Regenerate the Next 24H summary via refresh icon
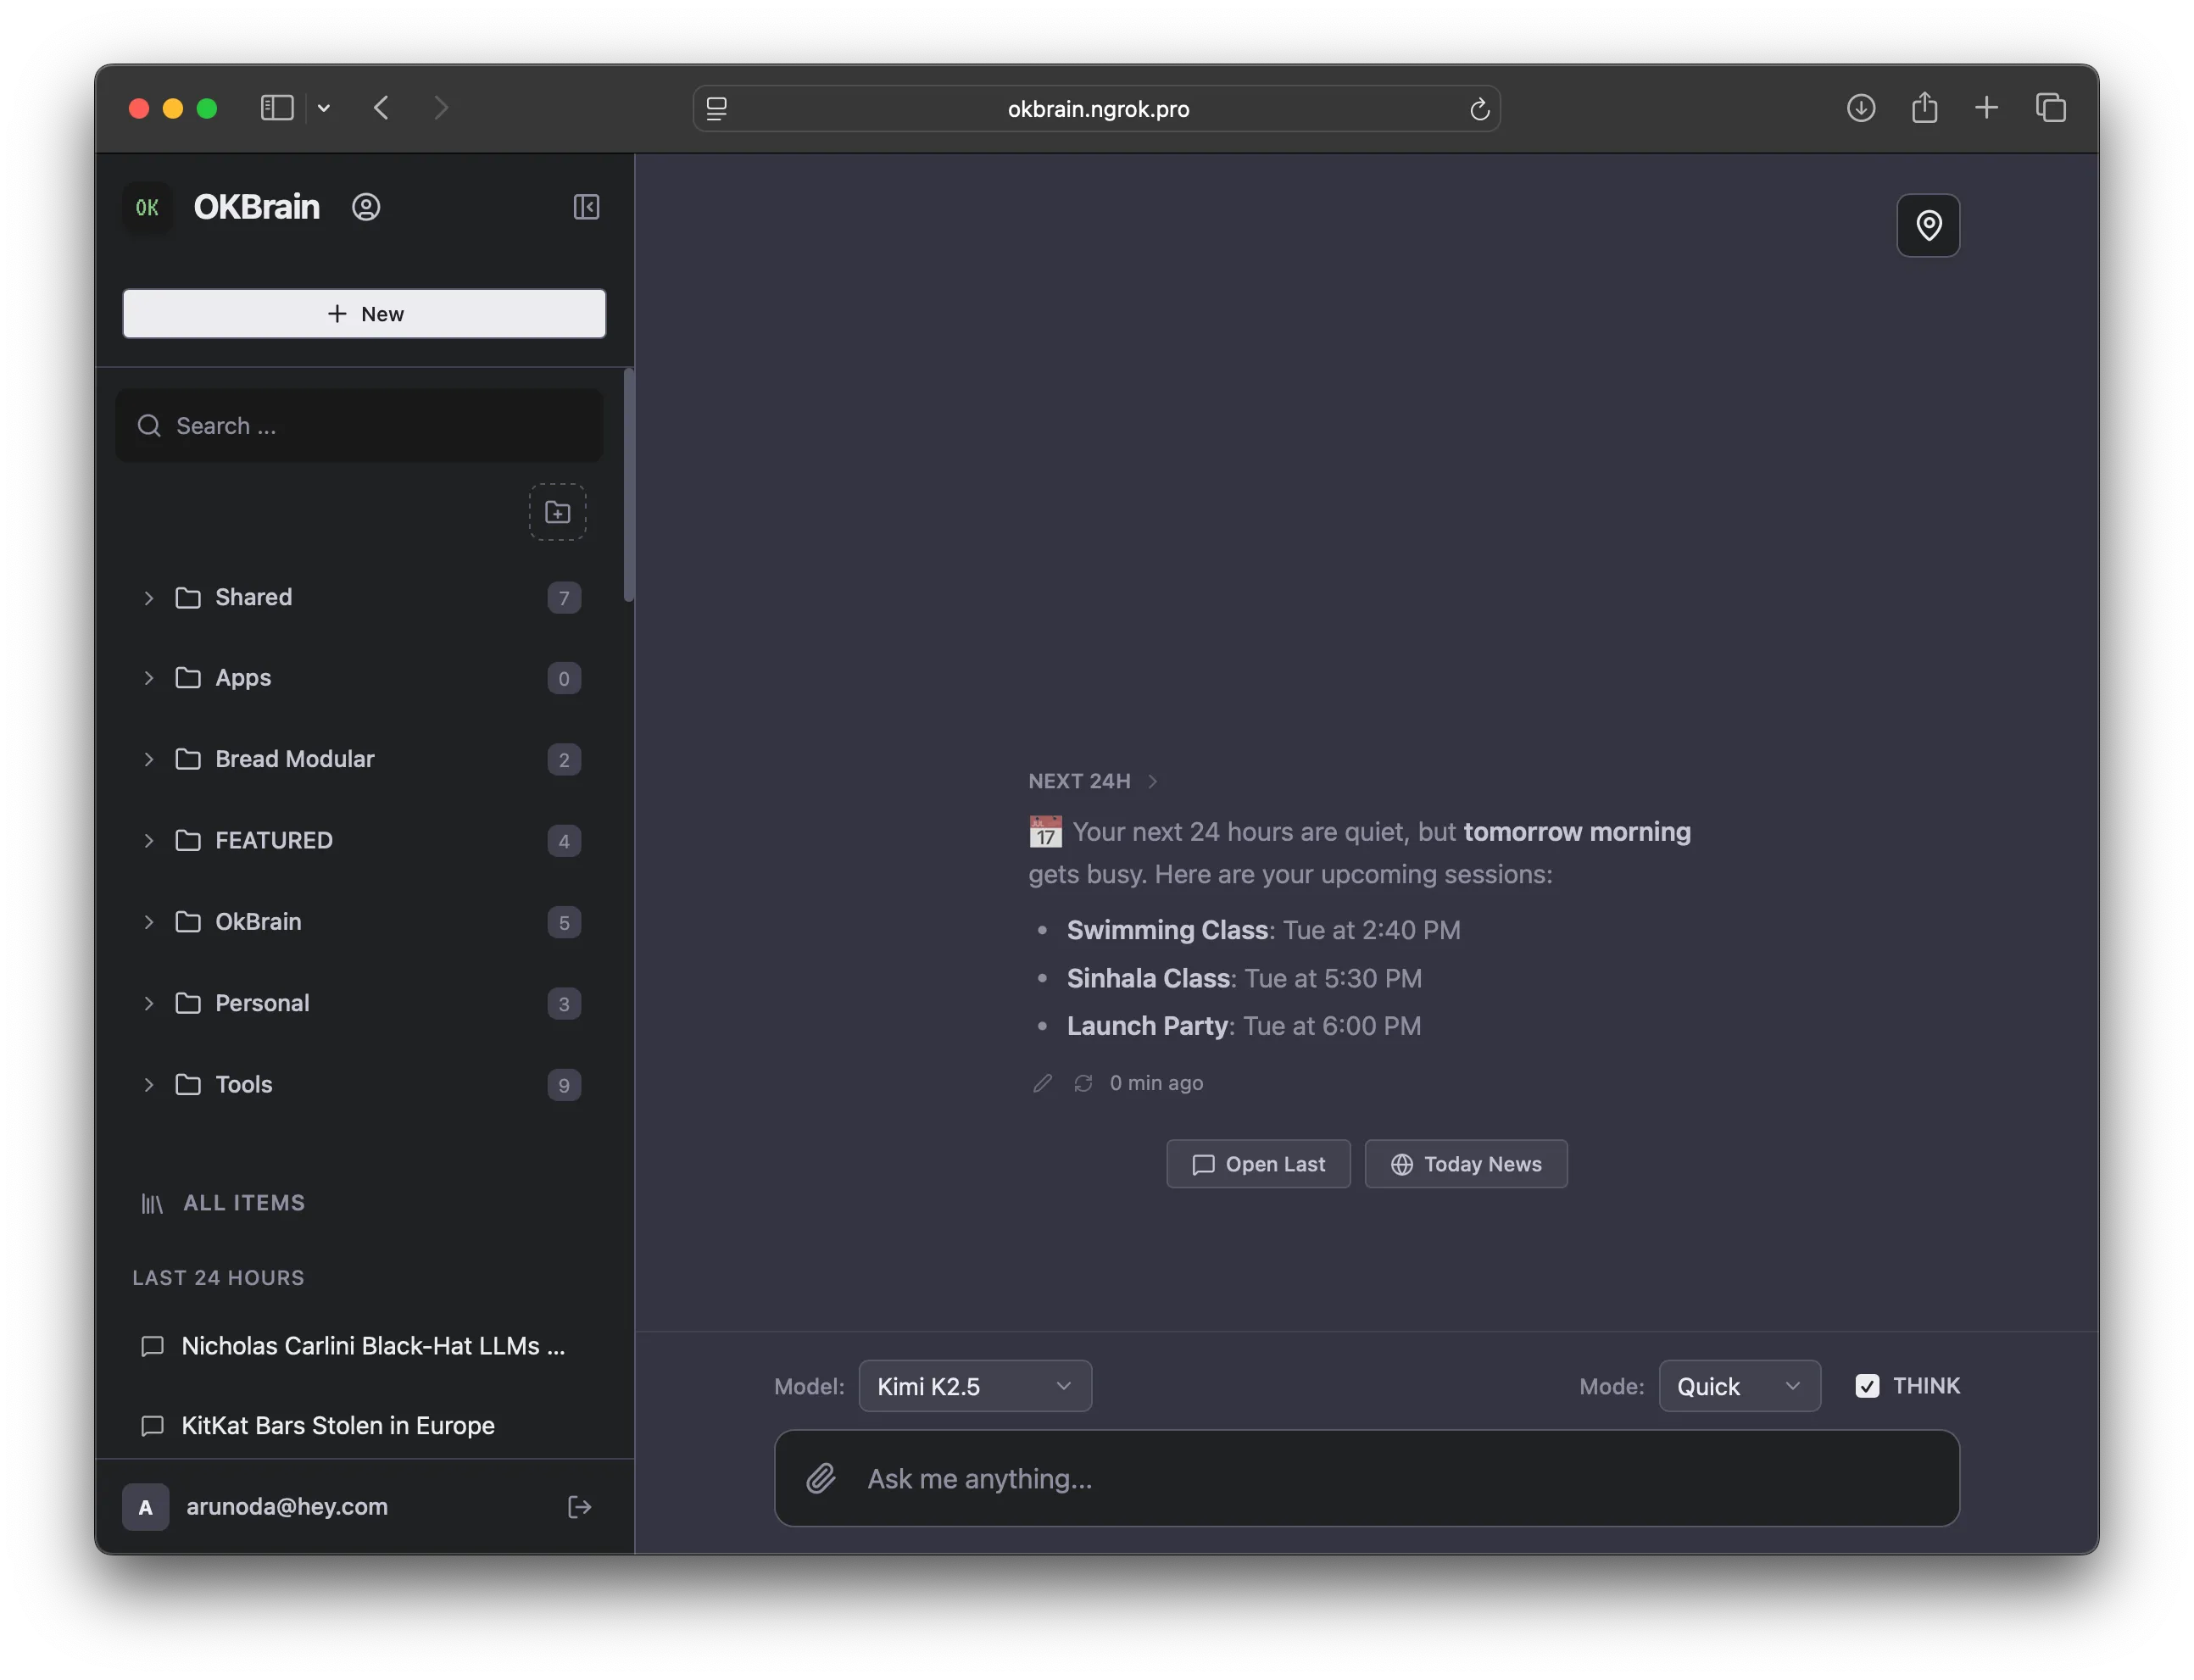Screen dimensions: 2194x1680 coord(1083,1083)
